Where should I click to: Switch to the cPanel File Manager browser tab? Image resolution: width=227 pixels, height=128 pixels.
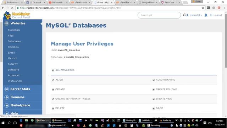pos(125,2)
